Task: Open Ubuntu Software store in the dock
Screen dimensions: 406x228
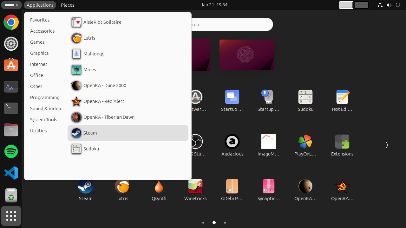Action: coord(11,65)
